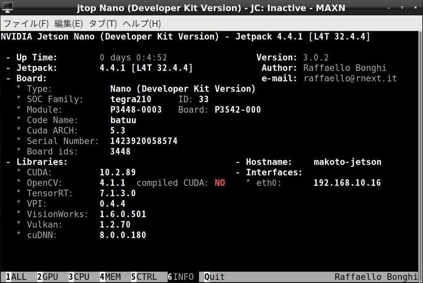Click the Interfaces section heading
Image resolution: width=423 pixels, height=283 pixels.
coord(274,172)
